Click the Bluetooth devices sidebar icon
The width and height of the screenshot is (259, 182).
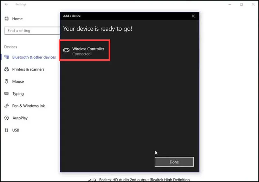[x=6, y=57]
